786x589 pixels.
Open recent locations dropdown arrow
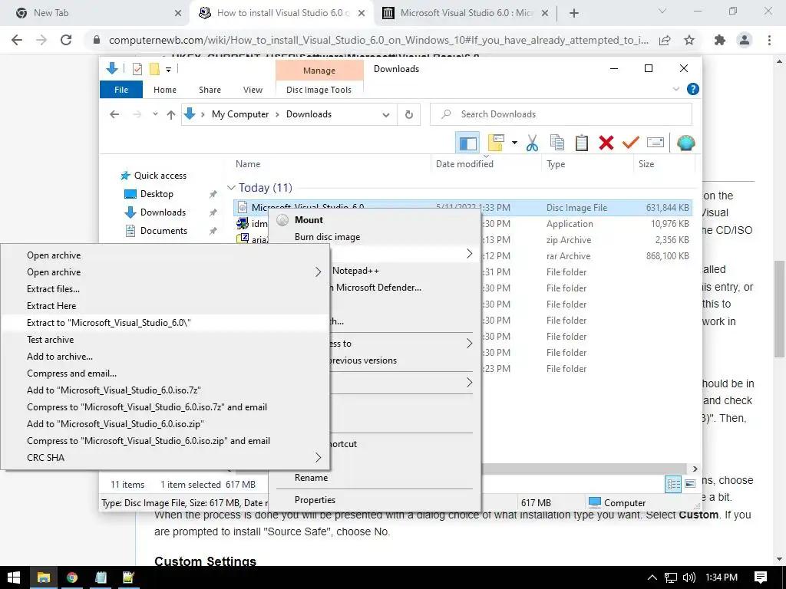click(155, 114)
